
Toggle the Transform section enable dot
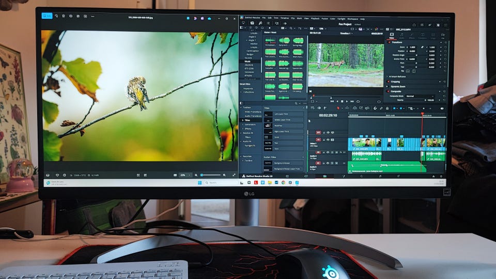389,42
